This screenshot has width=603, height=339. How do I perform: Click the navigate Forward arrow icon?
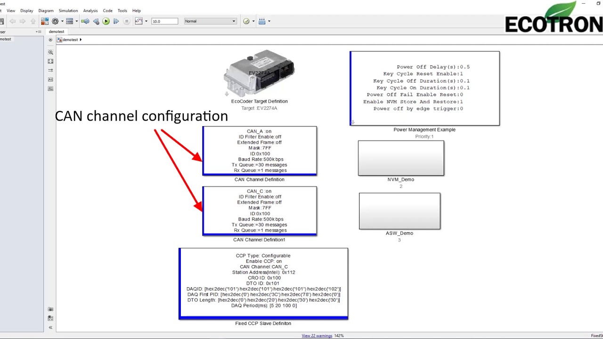point(23,21)
